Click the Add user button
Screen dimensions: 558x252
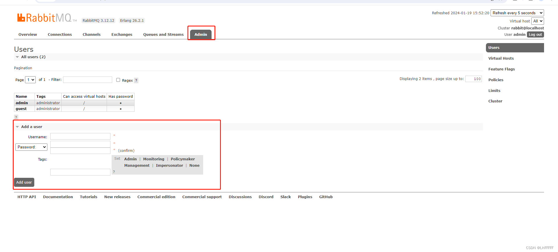pyautogui.click(x=24, y=182)
